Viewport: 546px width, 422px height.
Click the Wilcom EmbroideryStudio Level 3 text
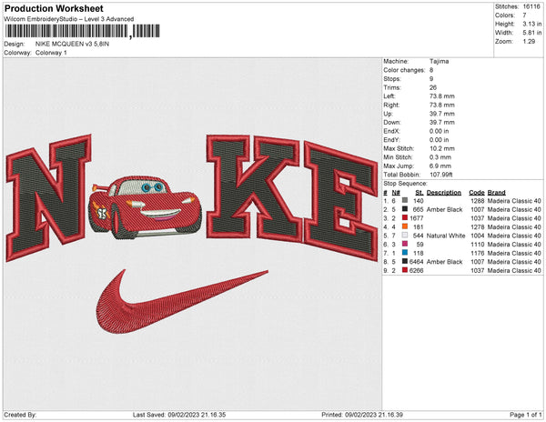tap(69, 19)
